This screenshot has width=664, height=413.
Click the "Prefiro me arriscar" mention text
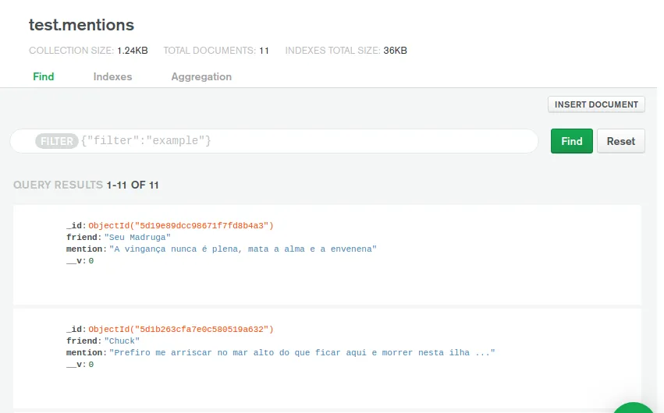pyautogui.click(x=302, y=353)
